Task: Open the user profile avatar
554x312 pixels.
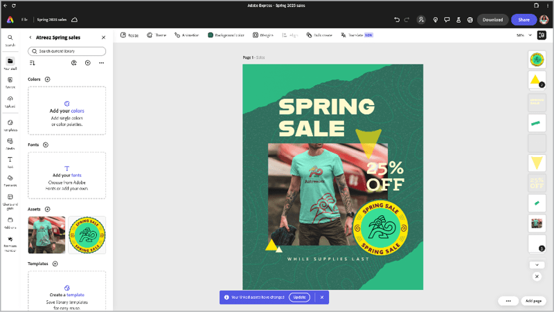Action: 544,20
